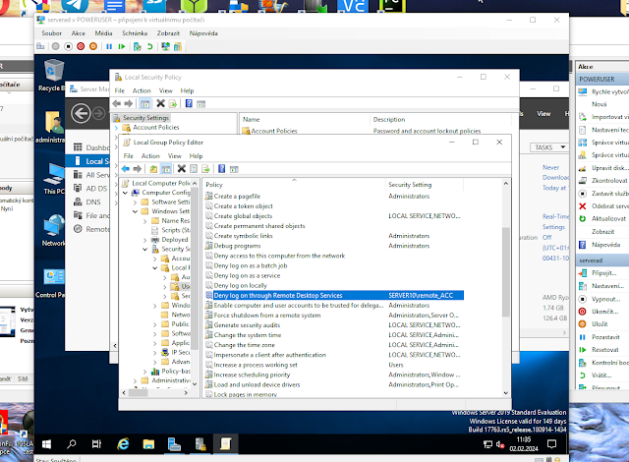Click Vypnout... in the Hyper-V actions pane
This screenshot has width=629, height=462.
pyautogui.click(x=605, y=299)
